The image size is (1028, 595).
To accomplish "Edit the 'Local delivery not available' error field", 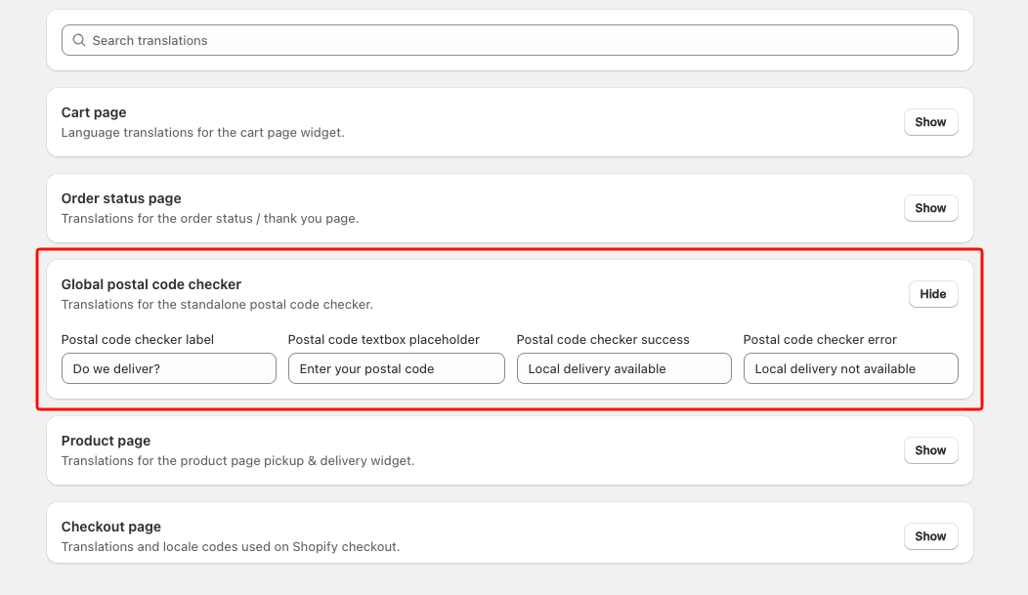I will click(850, 368).
